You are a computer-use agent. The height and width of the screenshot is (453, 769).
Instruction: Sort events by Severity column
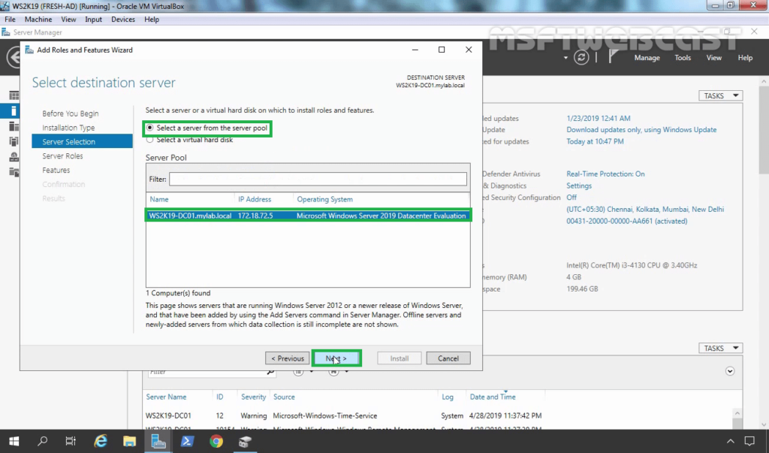pos(253,397)
